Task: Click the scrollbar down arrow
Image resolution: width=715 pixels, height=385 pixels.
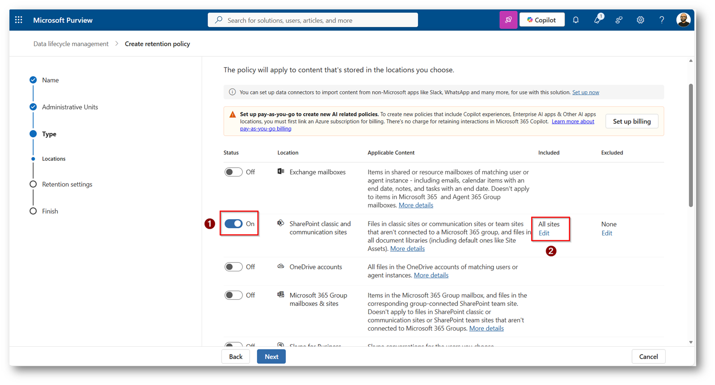Action: pos(691,342)
